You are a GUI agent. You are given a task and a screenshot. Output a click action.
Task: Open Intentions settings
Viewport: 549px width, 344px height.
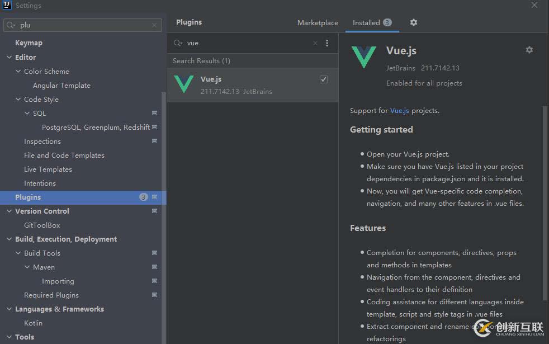pyautogui.click(x=40, y=183)
